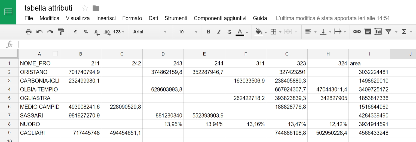
Task: Insert a chart from the toolbar
Action: pyautogui.click(x=378, y=32)
